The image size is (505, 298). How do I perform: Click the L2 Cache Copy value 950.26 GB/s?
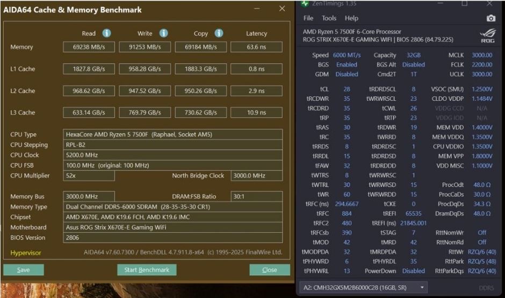pos(200,91)
